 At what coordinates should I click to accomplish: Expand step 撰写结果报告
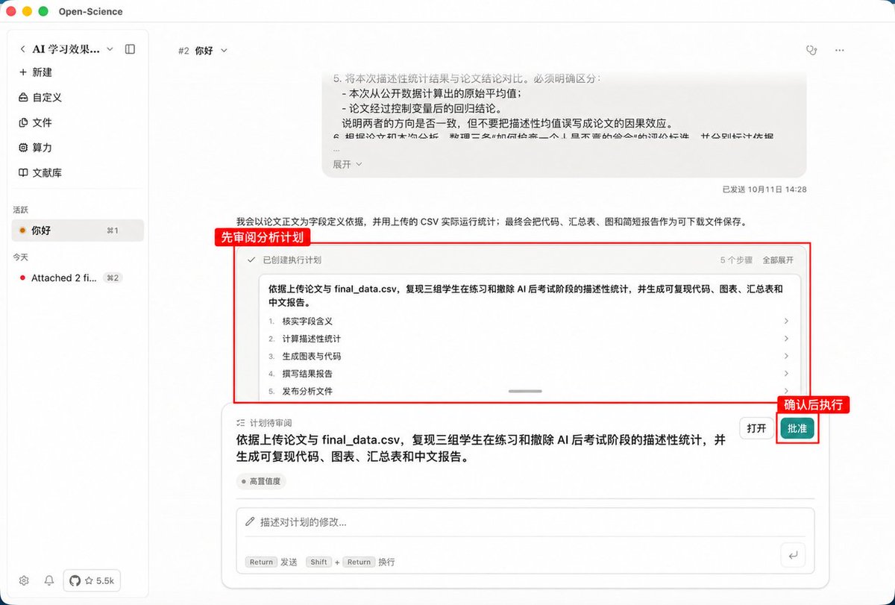(x=528, y=374)
